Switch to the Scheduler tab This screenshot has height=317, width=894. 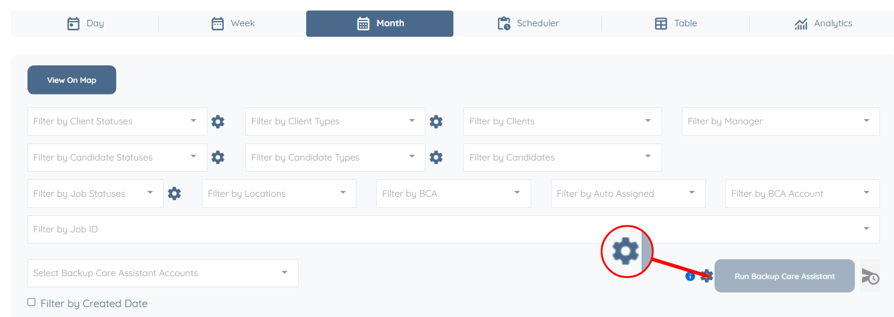(528, 23)
